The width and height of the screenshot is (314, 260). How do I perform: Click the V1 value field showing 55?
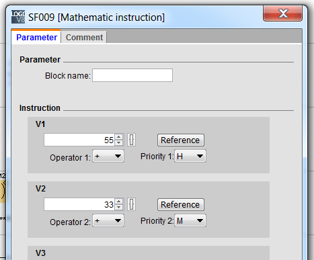[79, 140]
